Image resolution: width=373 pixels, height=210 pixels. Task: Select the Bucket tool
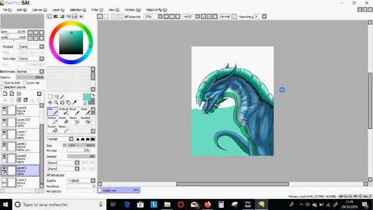[52, 129]
